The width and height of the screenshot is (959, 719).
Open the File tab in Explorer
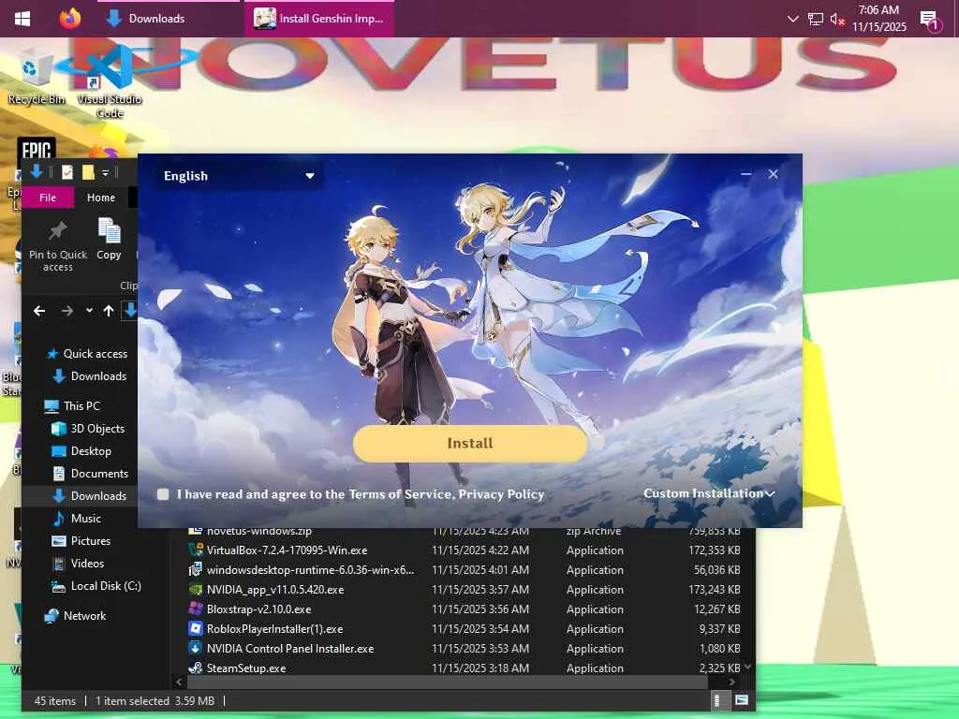point(48,198)
